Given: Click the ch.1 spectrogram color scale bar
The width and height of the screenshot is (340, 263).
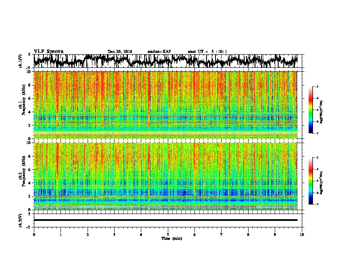Looking at the screenshot, I should [310, 110].
